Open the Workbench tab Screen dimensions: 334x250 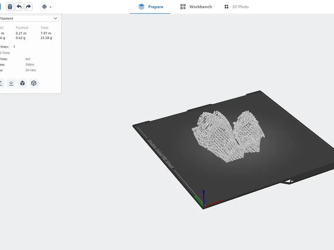(x=196, y=7)
